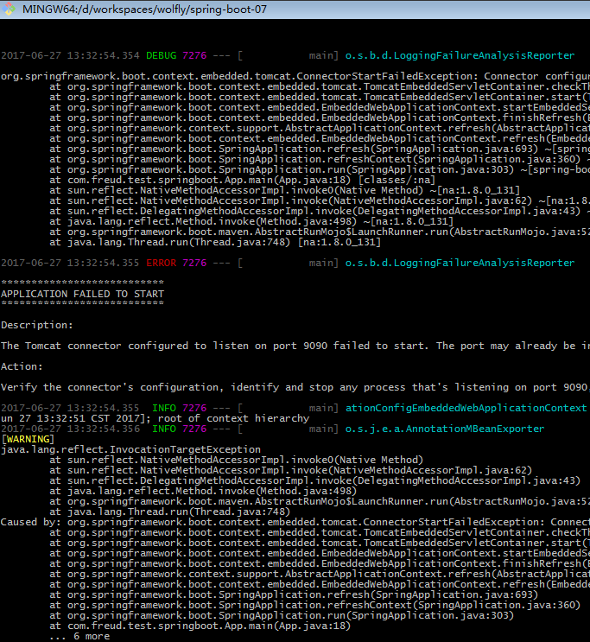
Task: Click the green DEBUG log level word
Action: (x=162, y=55)
